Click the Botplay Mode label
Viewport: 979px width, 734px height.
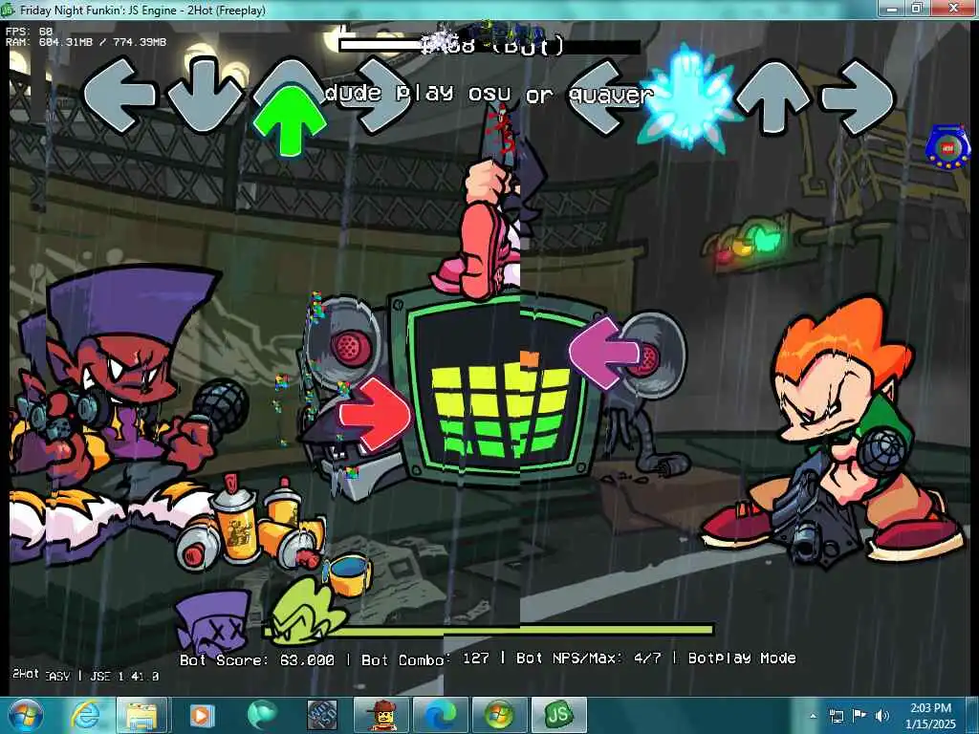(x=742, y=658)
